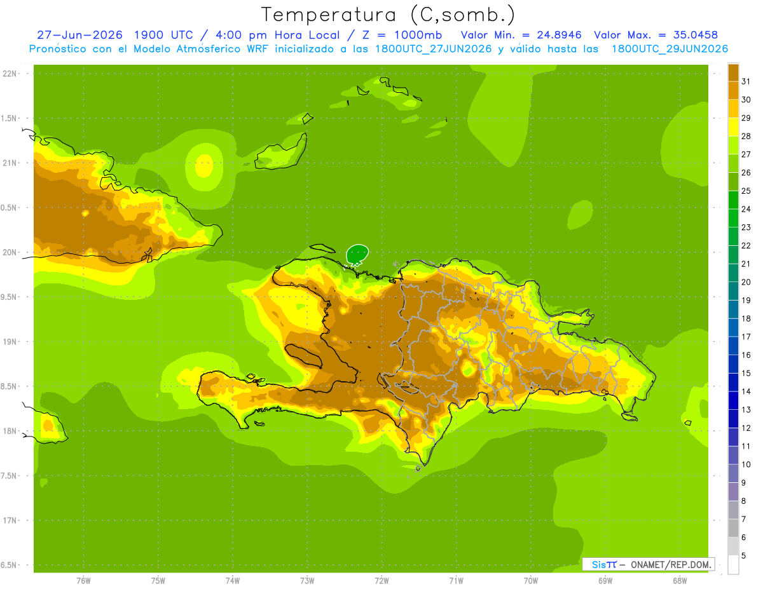Viewport: 763px width, 589px height.
Task: Click the '72W' longitude label
Action: click(381, 580)
